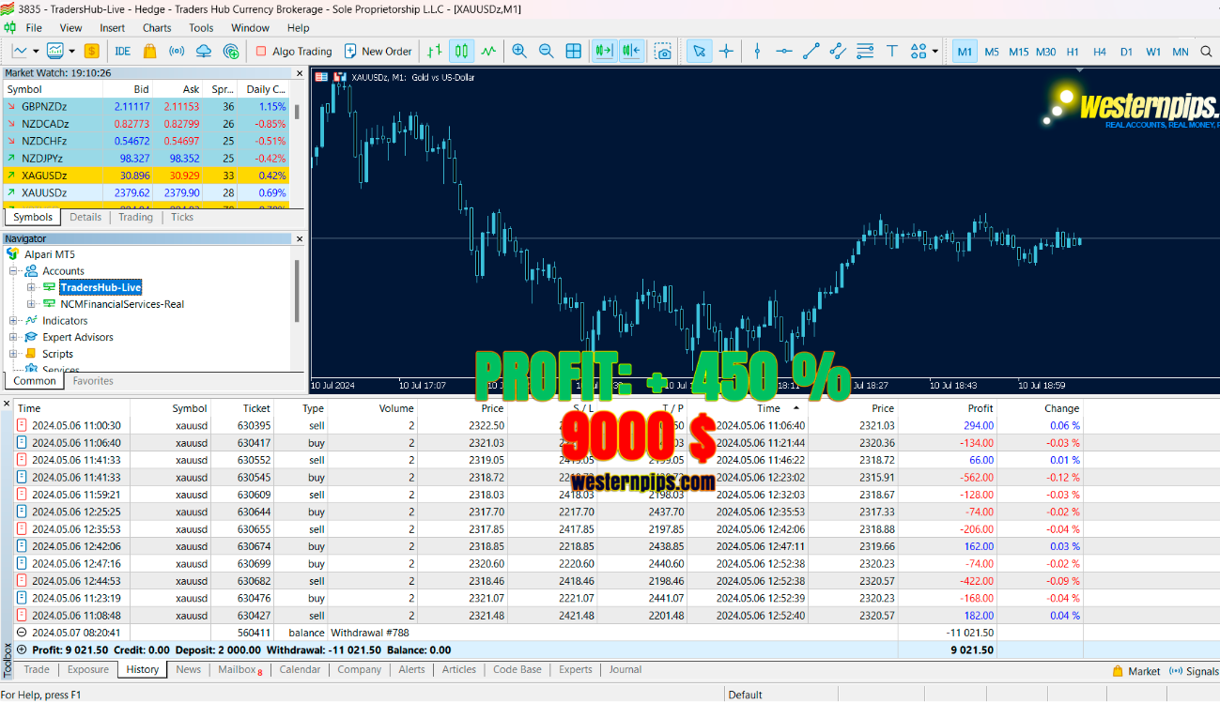Expand Indicators tree node

pyautogui.click(x=14, y=321)
